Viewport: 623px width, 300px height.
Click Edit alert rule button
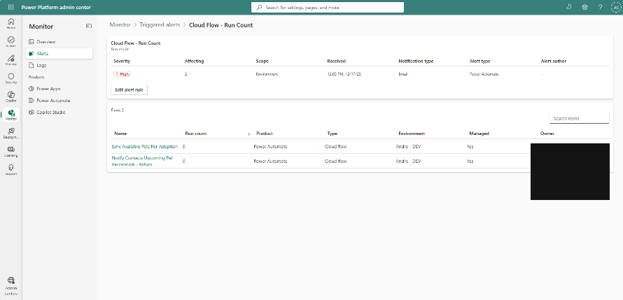(129, 90)
